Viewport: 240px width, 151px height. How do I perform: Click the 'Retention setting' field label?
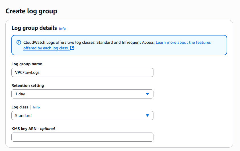[x=28, y=85]
